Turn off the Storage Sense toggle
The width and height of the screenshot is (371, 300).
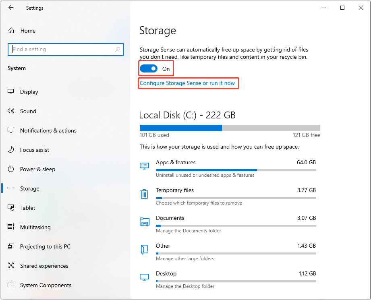149,68
